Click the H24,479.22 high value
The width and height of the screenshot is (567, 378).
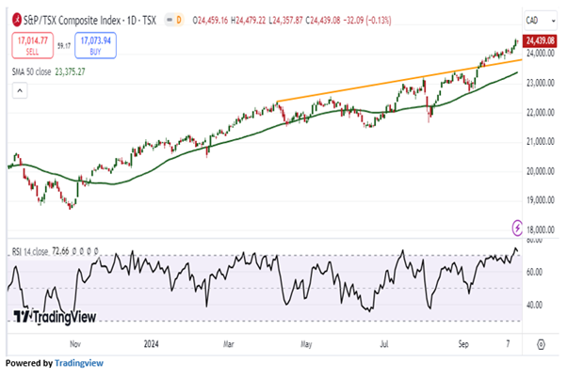248,21
